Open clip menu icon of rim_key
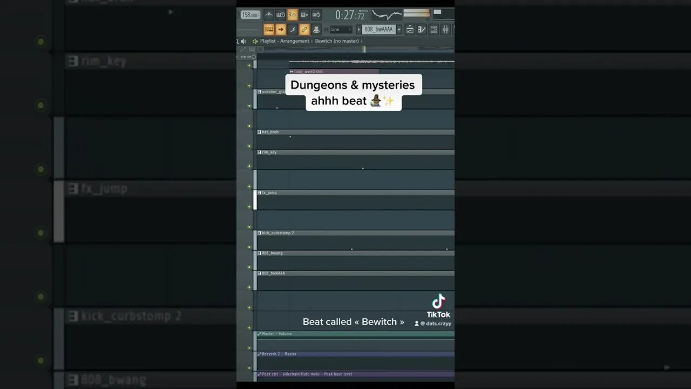The width and height of the screenshot is (691, 389). coord(259,152)
